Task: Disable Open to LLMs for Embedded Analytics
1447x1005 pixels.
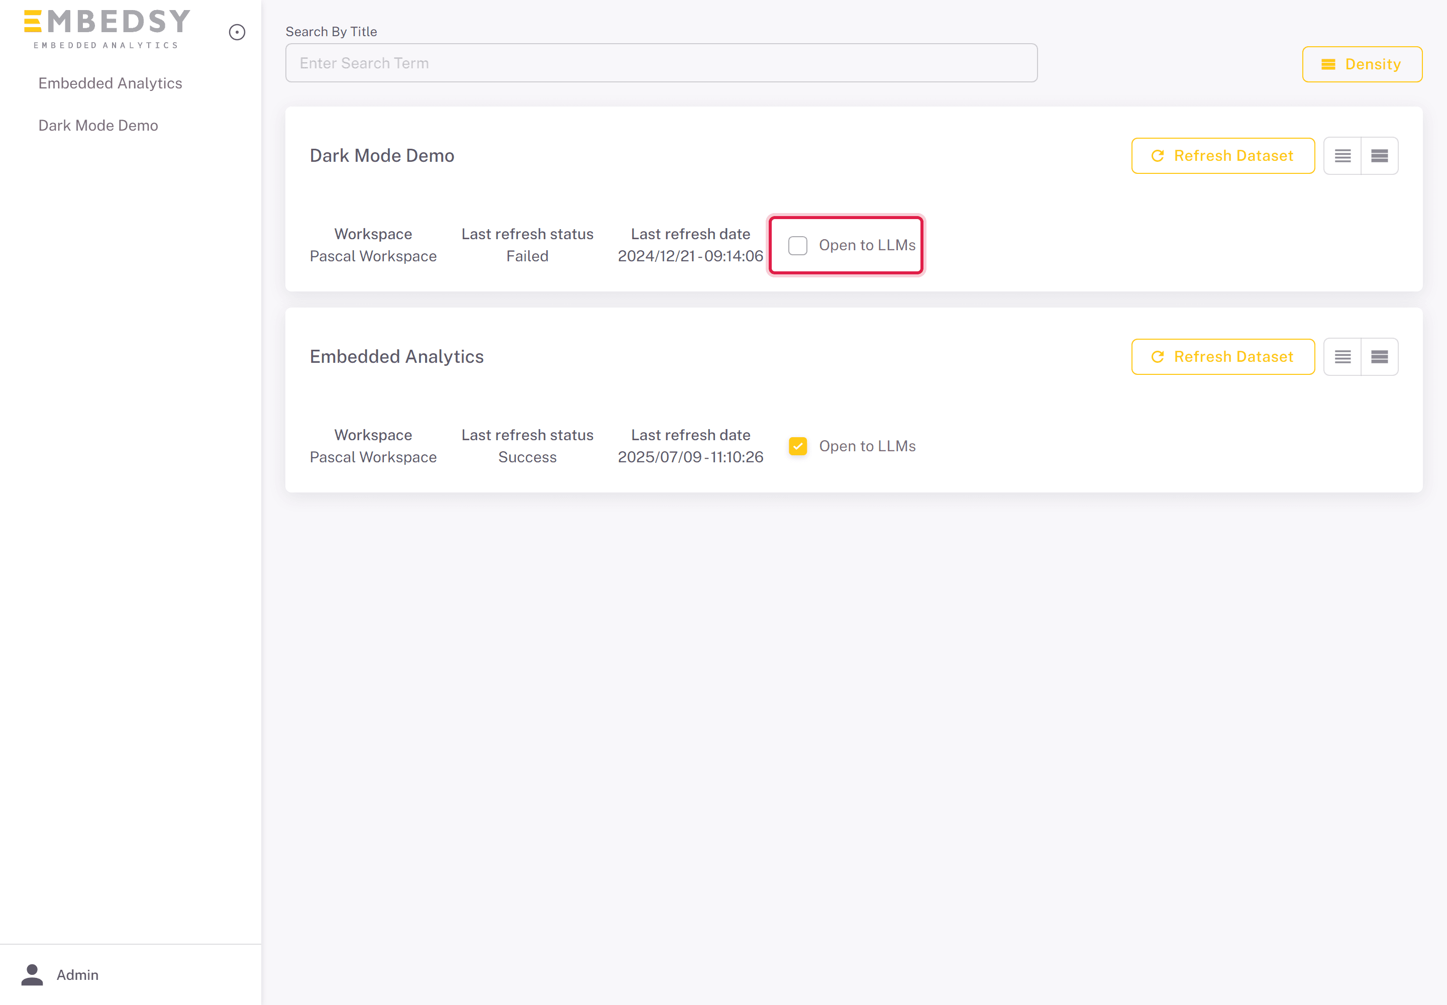Action: coord(798,446)
